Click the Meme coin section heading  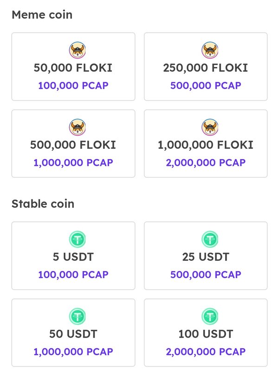click(x=42, y=15)
